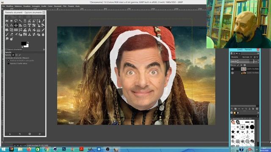Select the Scissors Select tool
The width and height of the screenshot is (271, 152).
tap(29, 21)
